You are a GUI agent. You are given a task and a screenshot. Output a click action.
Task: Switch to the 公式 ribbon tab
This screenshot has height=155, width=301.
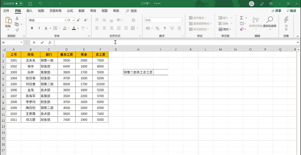click(x=70, y=11)
